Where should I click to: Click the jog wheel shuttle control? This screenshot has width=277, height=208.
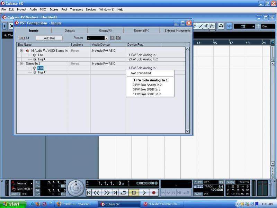pyautogui.click(x=75, y=188)
